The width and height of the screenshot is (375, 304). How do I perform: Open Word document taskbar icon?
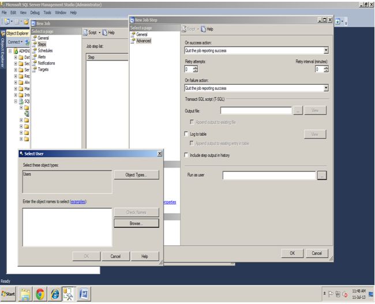84,294
